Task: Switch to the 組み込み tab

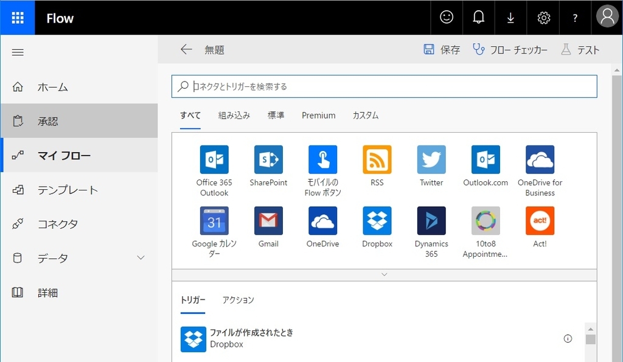Action: [x=234, y=115]
